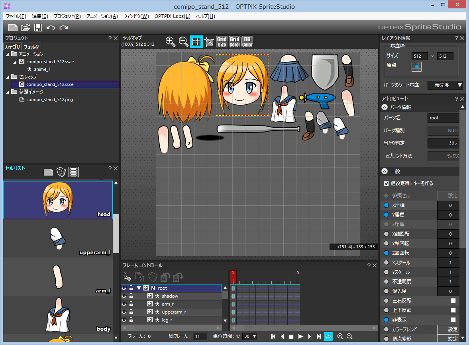The image size is (469, 345).
Task: Click the snap-to-grid cursor icon
Action: point(209,42)
